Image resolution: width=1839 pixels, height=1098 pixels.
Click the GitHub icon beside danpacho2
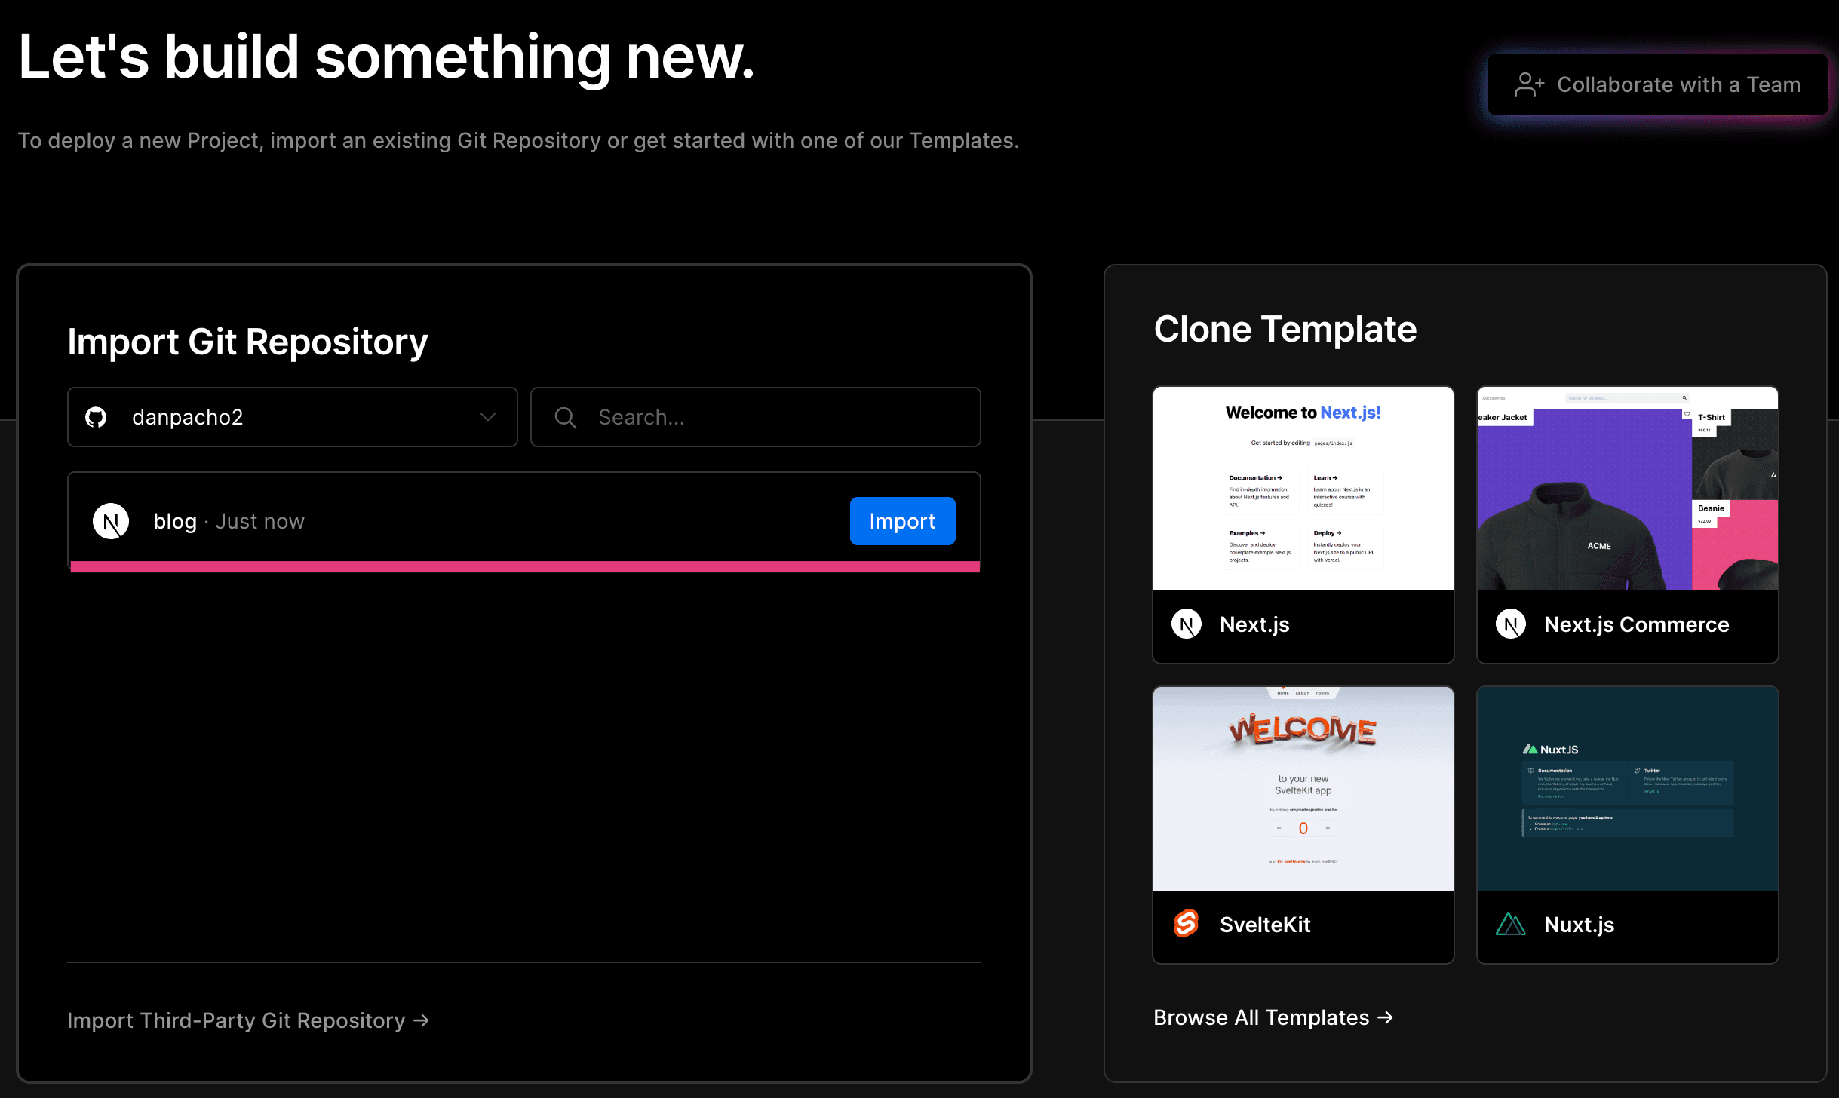(x=96, y=417)
